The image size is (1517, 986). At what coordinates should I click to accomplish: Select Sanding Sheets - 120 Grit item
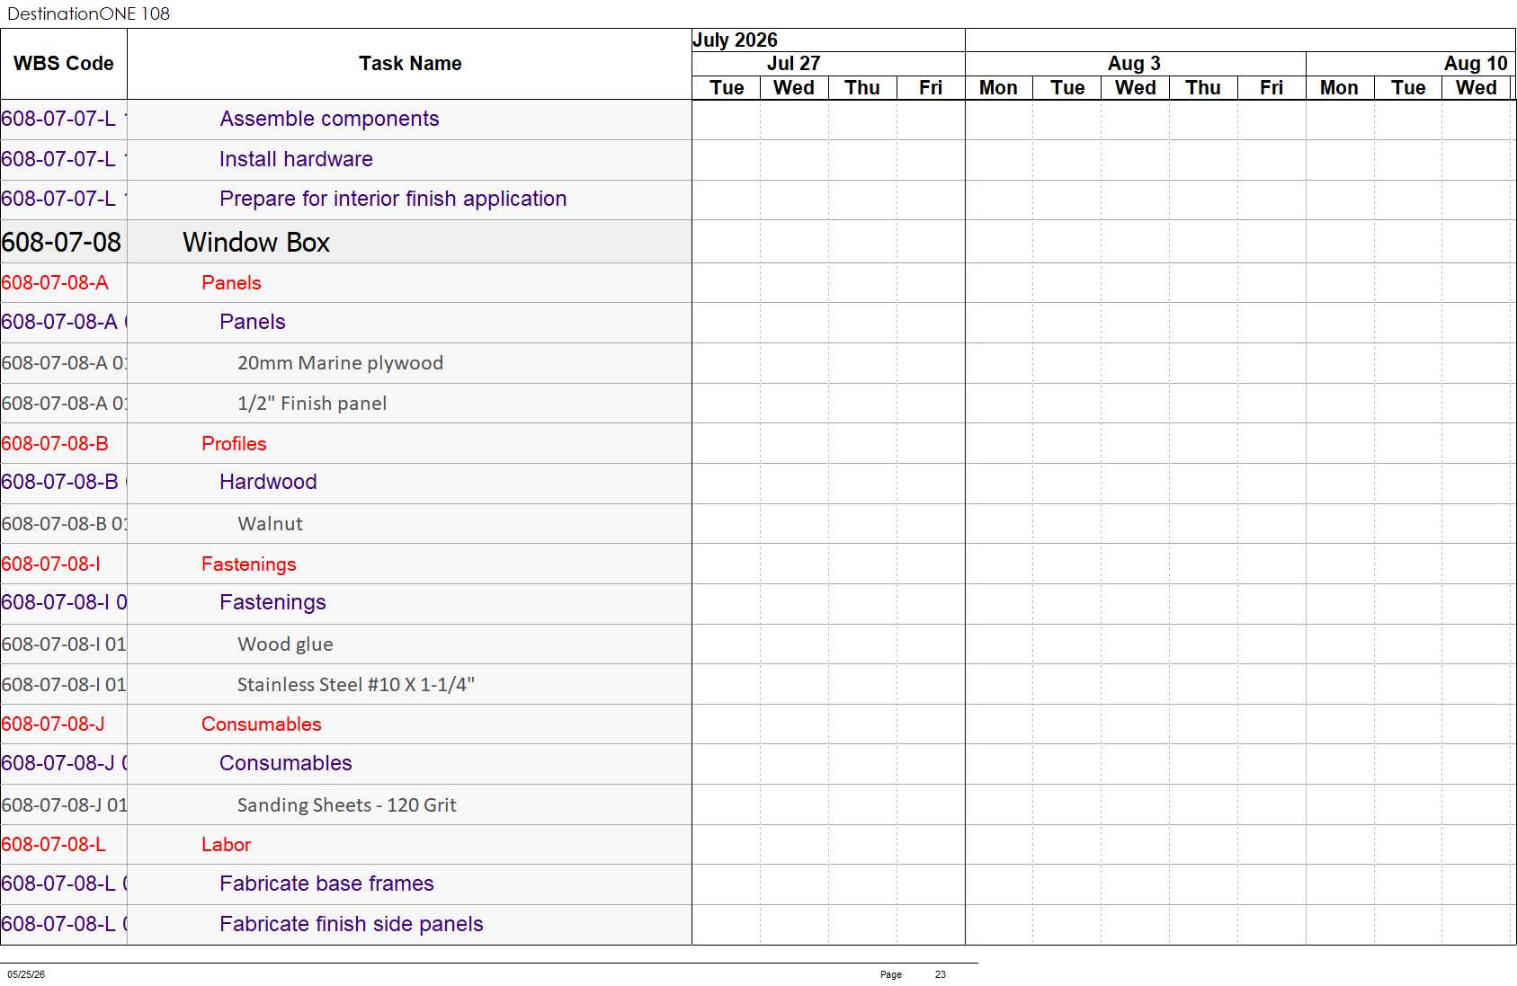(x=347, y=805)
